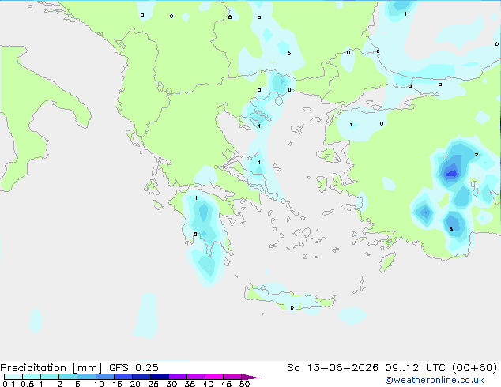
Task: Click the legend value '50'
Action: (244, 384)
